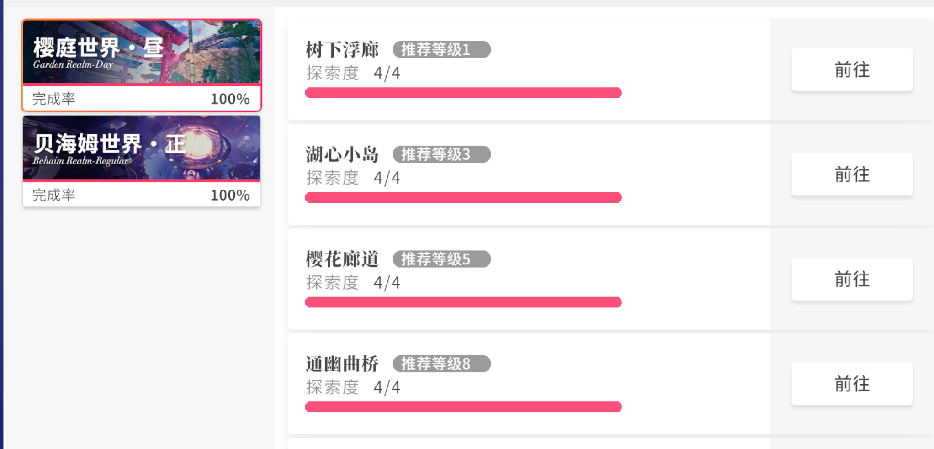This screenshot has width=934, height=449.
Task: Click the 推荐等级3 badge
Action: tap(441, 154)
